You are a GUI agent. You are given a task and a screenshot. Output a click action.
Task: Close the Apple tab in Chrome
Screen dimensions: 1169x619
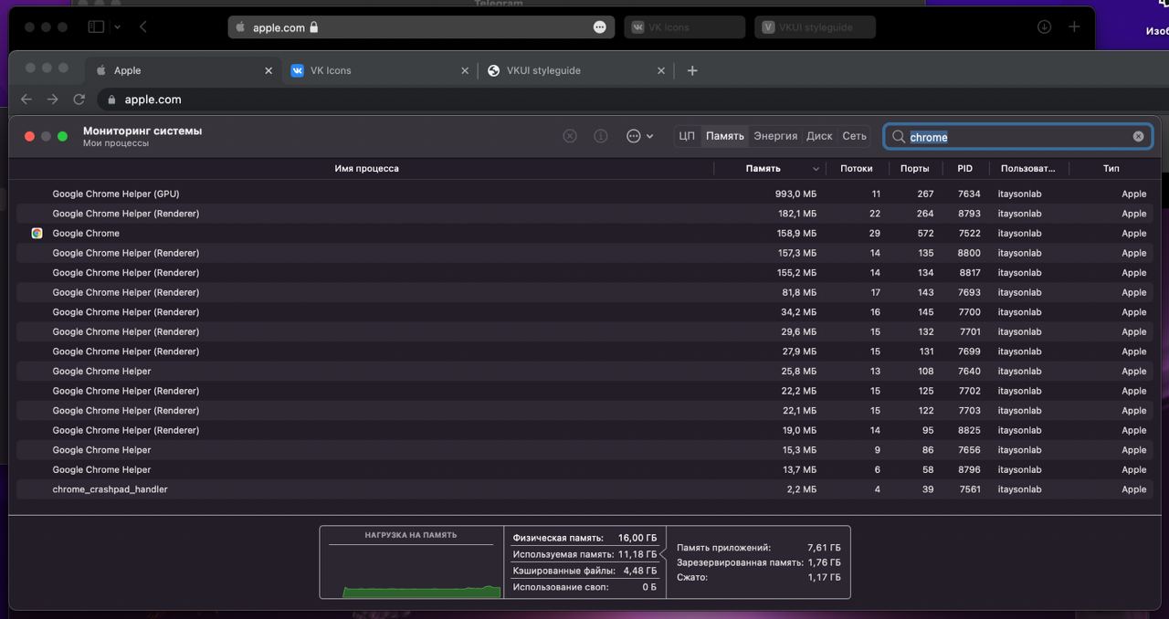pyautogui.click(x=269, y=70)
